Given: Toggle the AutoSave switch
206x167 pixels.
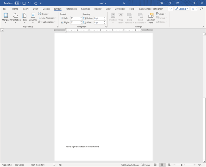Looking at the screenshot, I should 17,3.
